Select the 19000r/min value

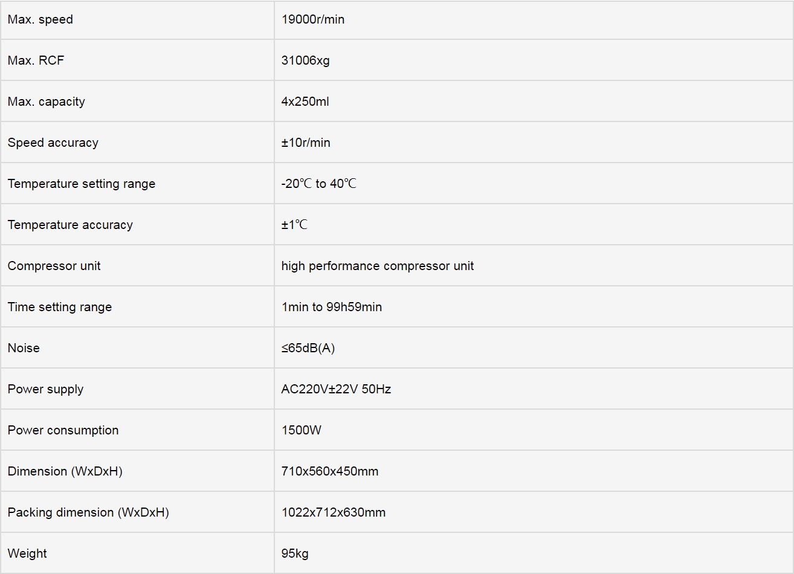pyautogui.click(x=313, y=19)
